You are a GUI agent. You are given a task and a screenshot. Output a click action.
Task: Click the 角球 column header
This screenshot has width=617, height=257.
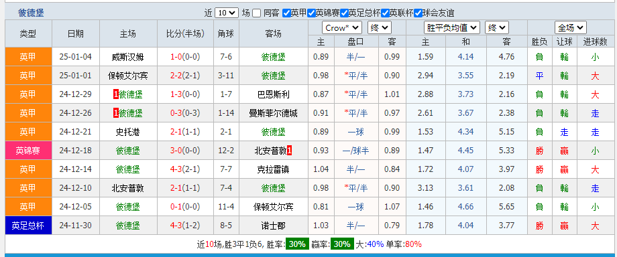pyautogui.click(x=226, y=33)
